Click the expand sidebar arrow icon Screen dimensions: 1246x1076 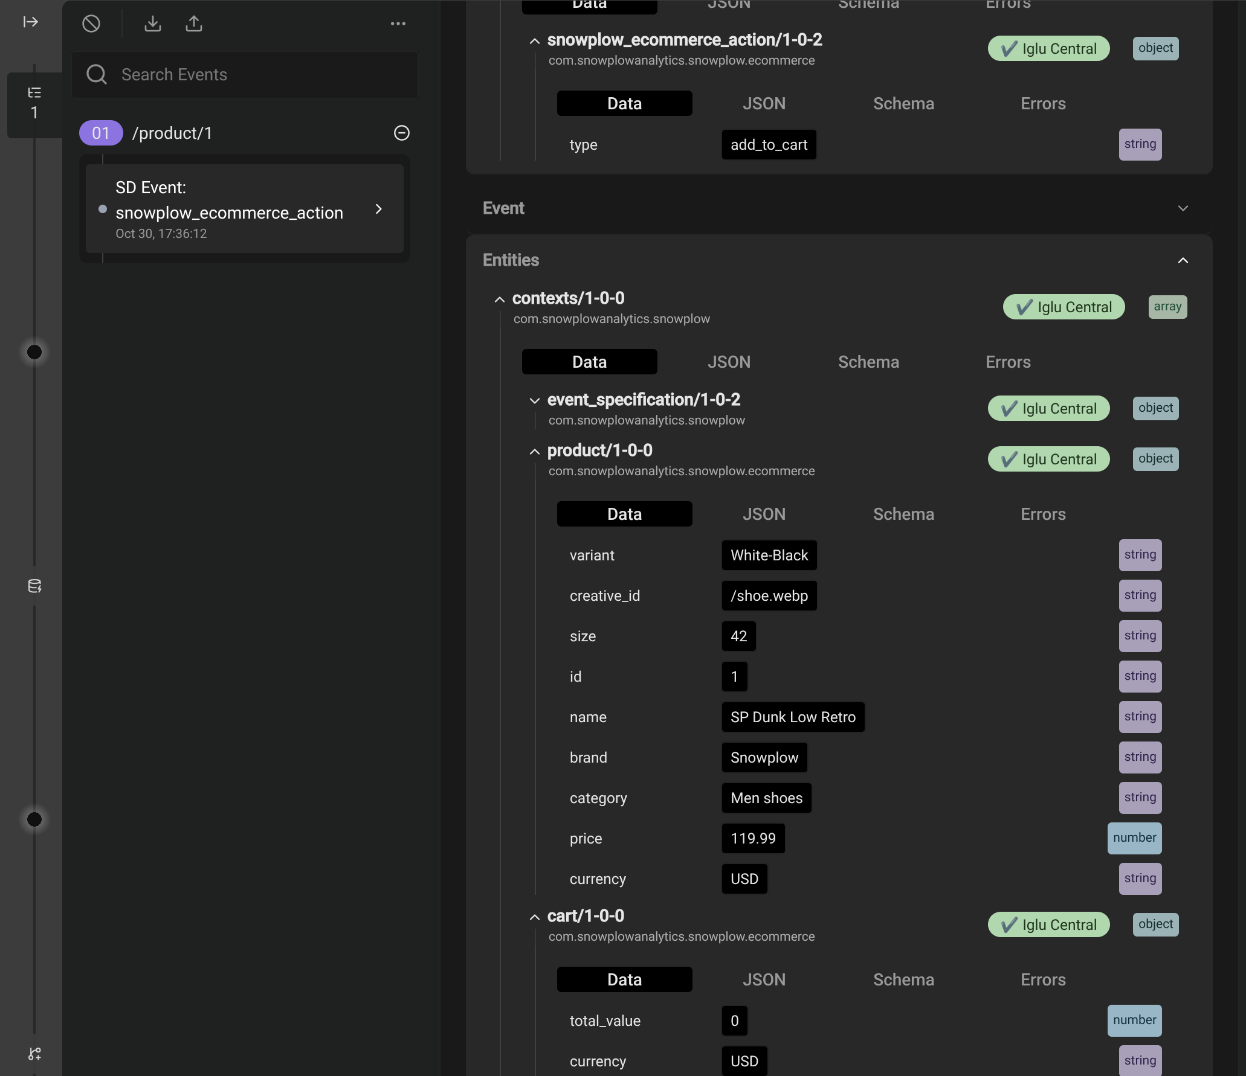coord(31,22)
